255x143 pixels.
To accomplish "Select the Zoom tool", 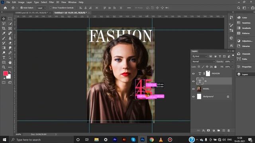I will click(4, 67).
